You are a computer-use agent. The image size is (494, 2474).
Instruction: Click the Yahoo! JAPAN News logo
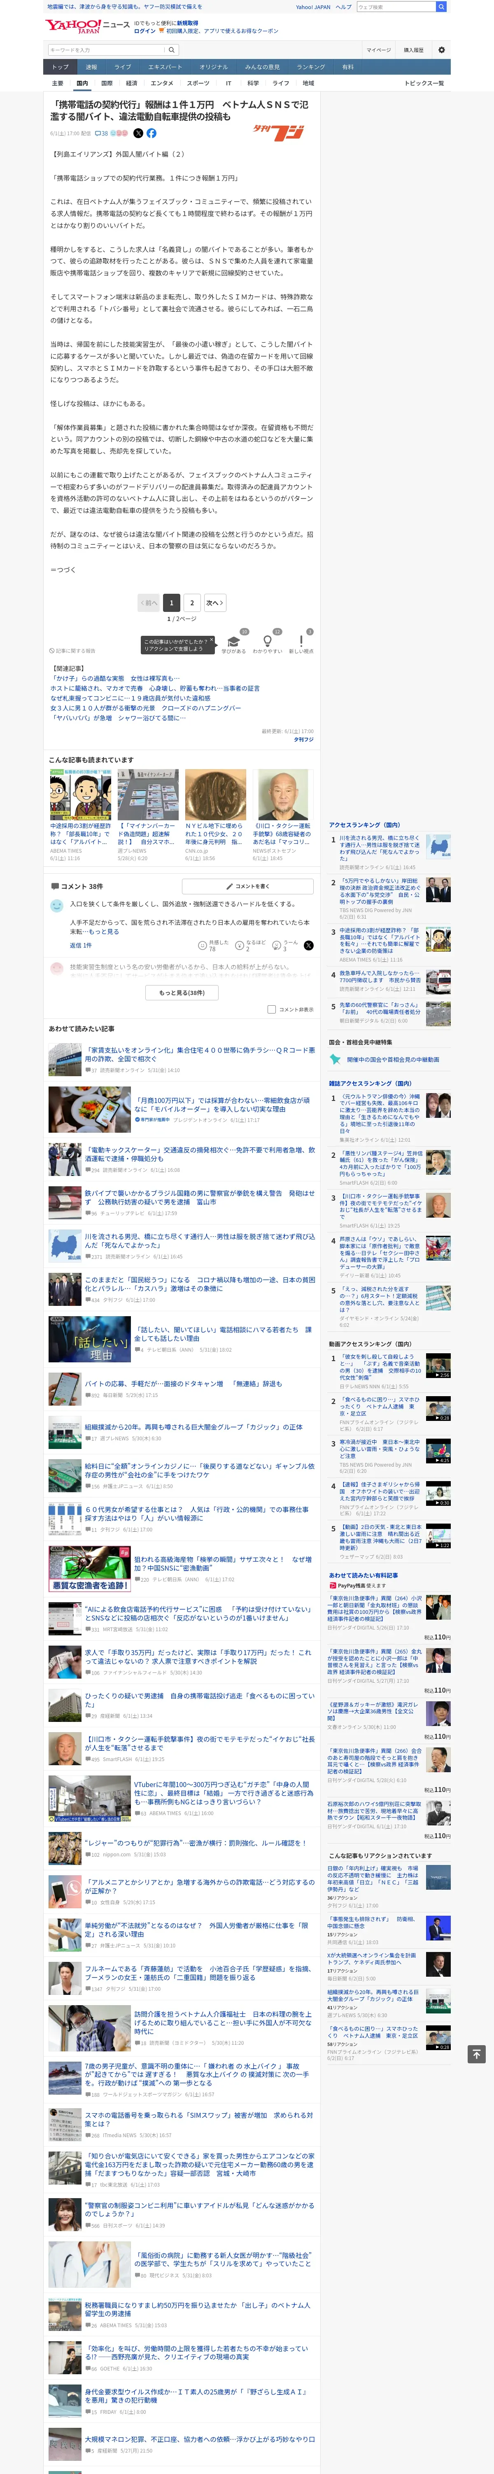86,26
